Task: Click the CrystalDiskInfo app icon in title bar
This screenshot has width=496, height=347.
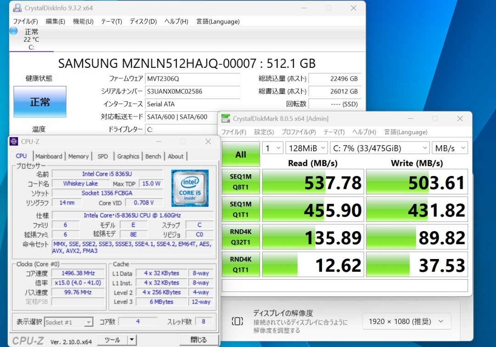Action: [x=17, y=8]
